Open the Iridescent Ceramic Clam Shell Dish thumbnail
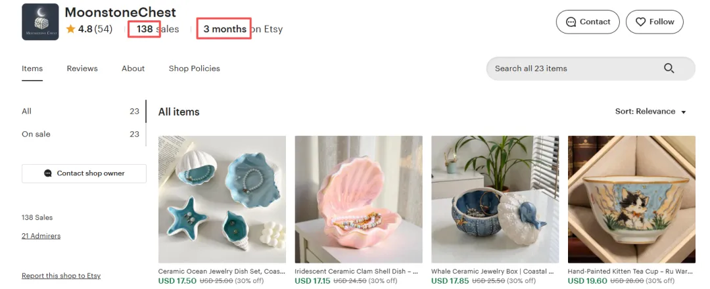The height and width of the screenshot is (289, 710). [x=359, y=200]
